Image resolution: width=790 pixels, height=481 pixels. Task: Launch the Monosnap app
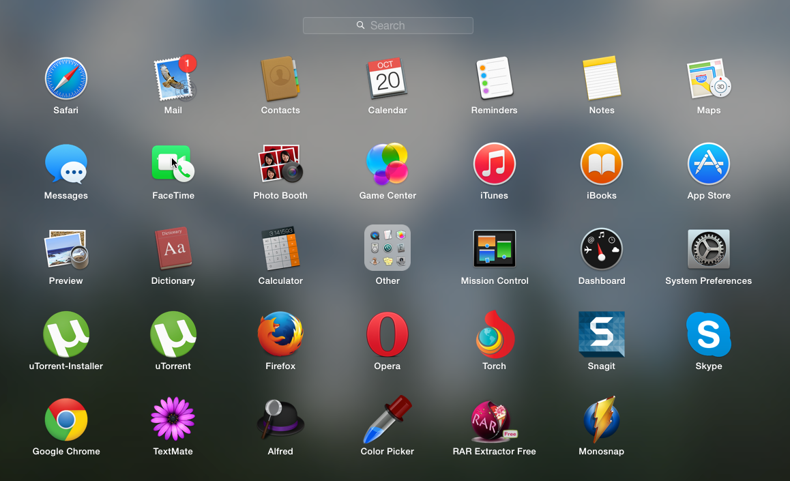[x=602, y=420]
